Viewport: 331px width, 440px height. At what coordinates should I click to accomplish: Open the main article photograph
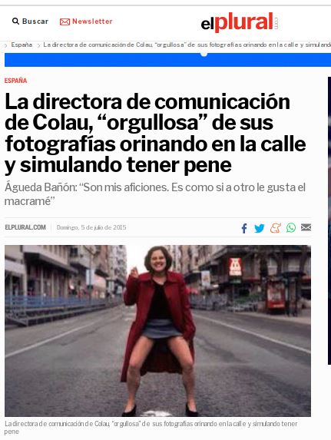[x=157, y=331]
